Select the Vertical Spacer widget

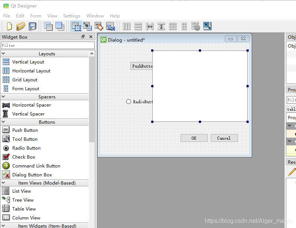coord(28,114)
